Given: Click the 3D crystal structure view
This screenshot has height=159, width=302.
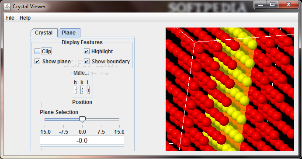Looking at the screenshot, I should pyautogui.click(x=230, y=89).
